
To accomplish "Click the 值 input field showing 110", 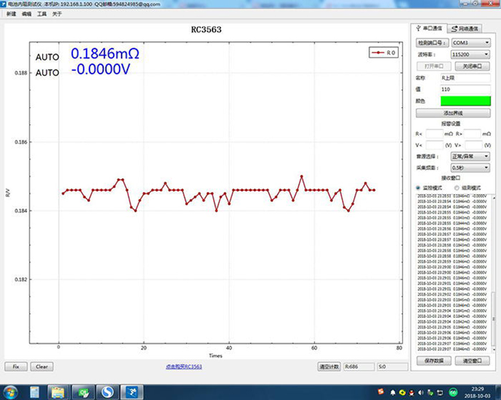I will [x=466, y=89].
